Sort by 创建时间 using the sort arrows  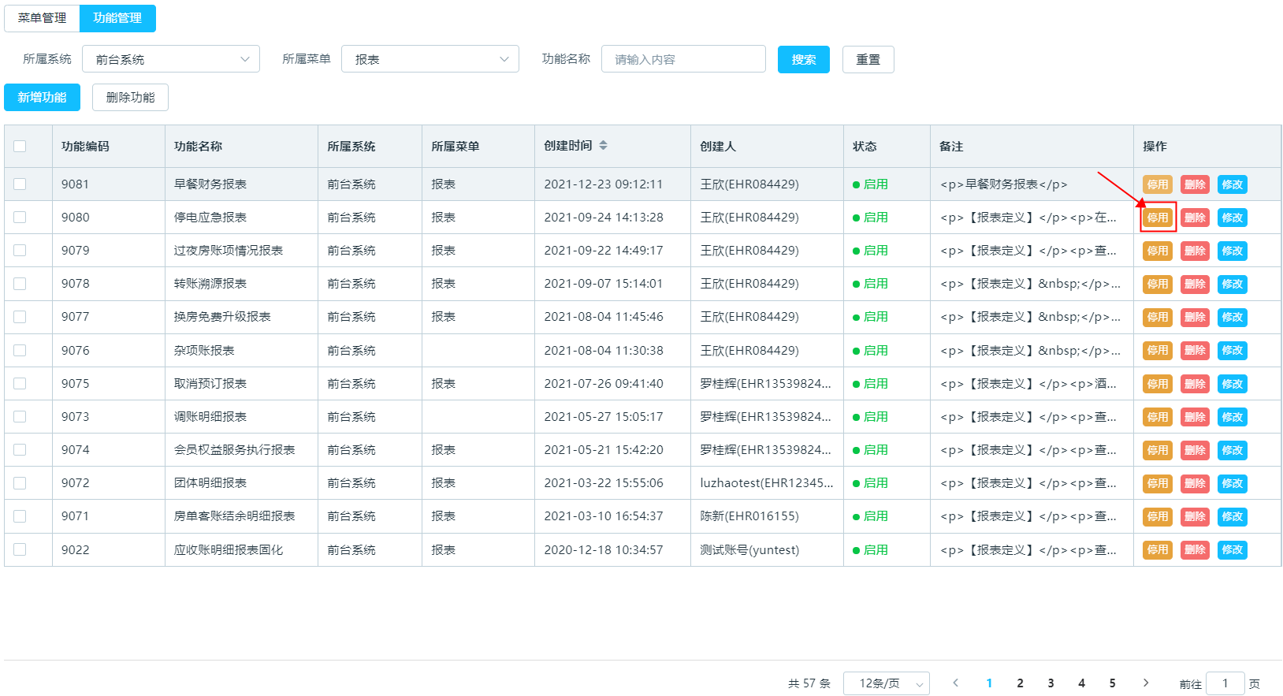[603, 146]
